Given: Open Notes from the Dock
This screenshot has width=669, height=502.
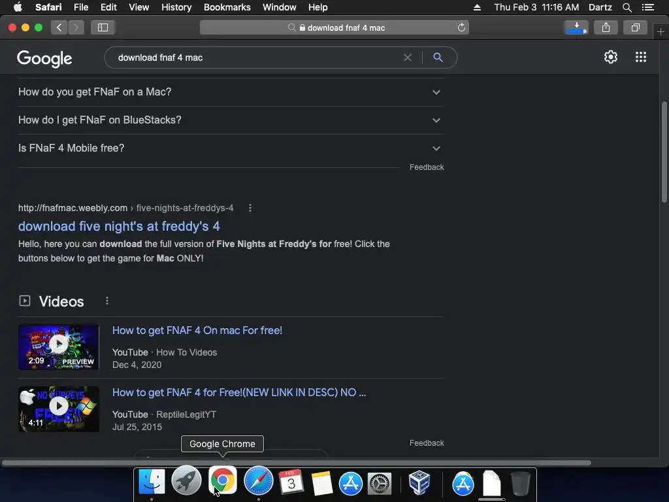Looking at the screenshot, I should point(322,483).
